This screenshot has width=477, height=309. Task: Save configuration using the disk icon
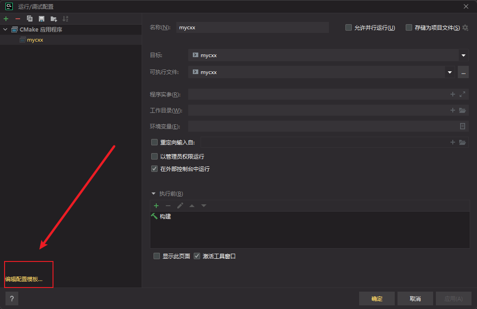42,19
